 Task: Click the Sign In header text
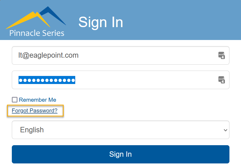click(x=100, y=22)
